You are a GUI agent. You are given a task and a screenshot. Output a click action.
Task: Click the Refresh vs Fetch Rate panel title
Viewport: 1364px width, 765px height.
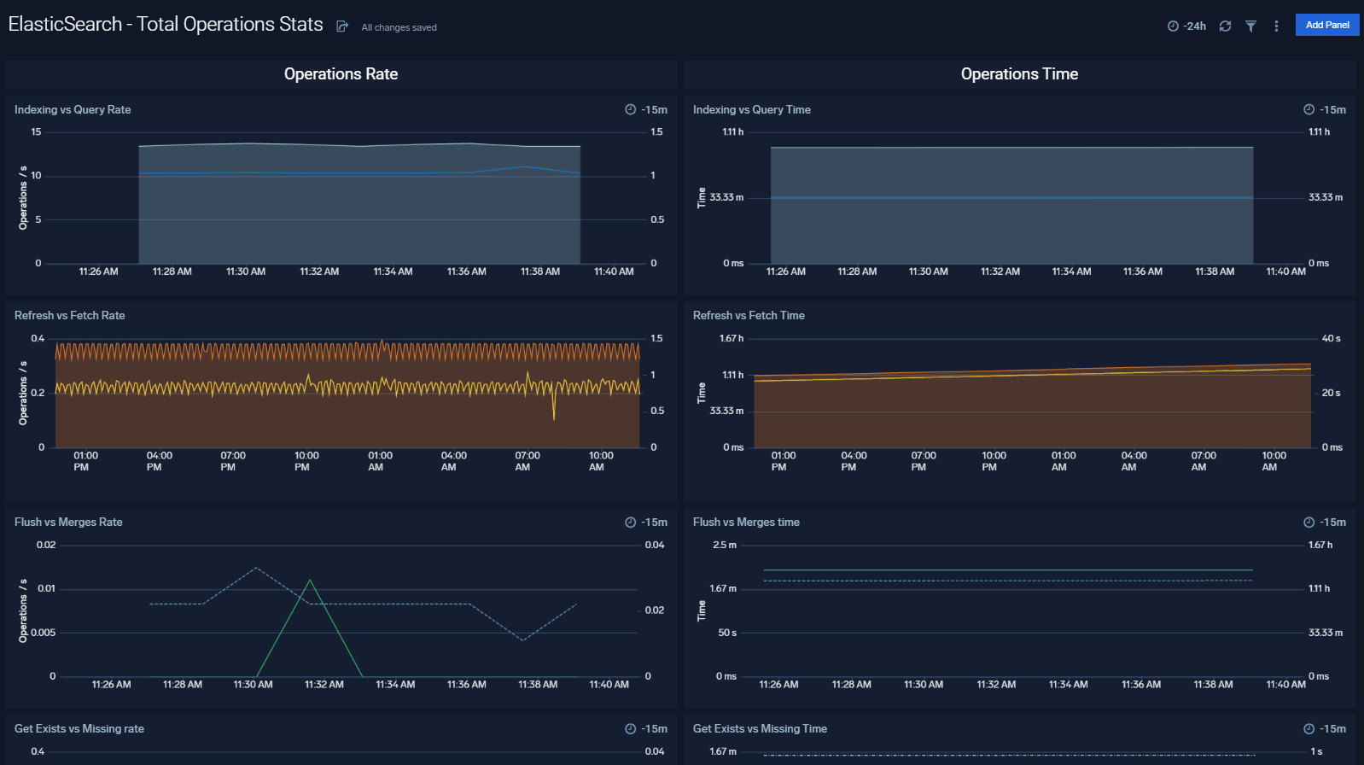click(70, 316)
